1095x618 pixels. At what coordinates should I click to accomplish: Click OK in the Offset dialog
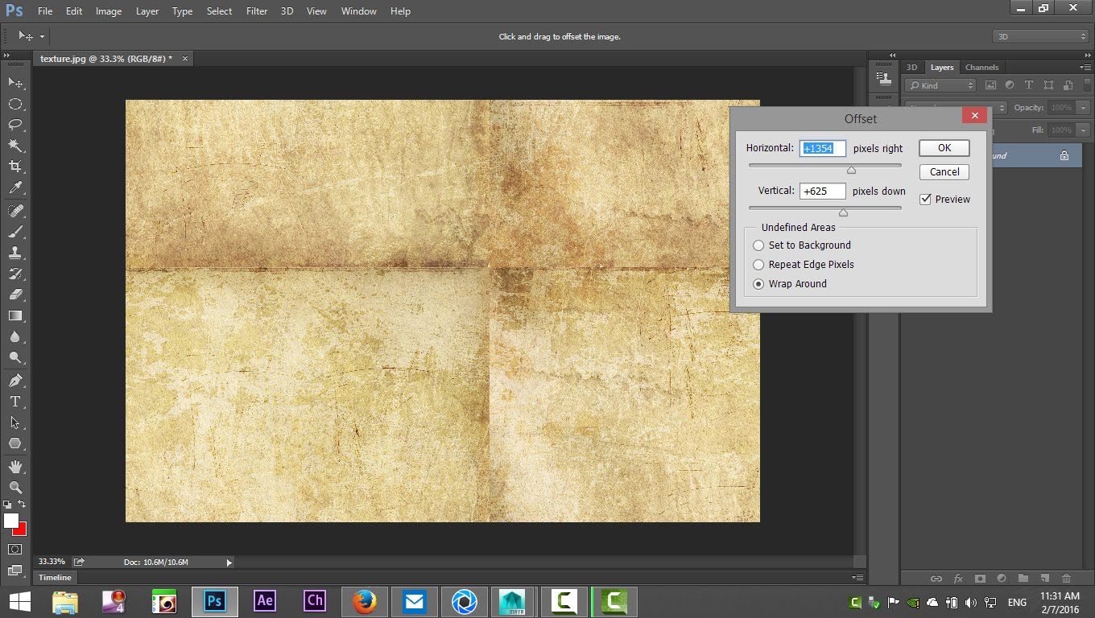click(x=944, y=148)
